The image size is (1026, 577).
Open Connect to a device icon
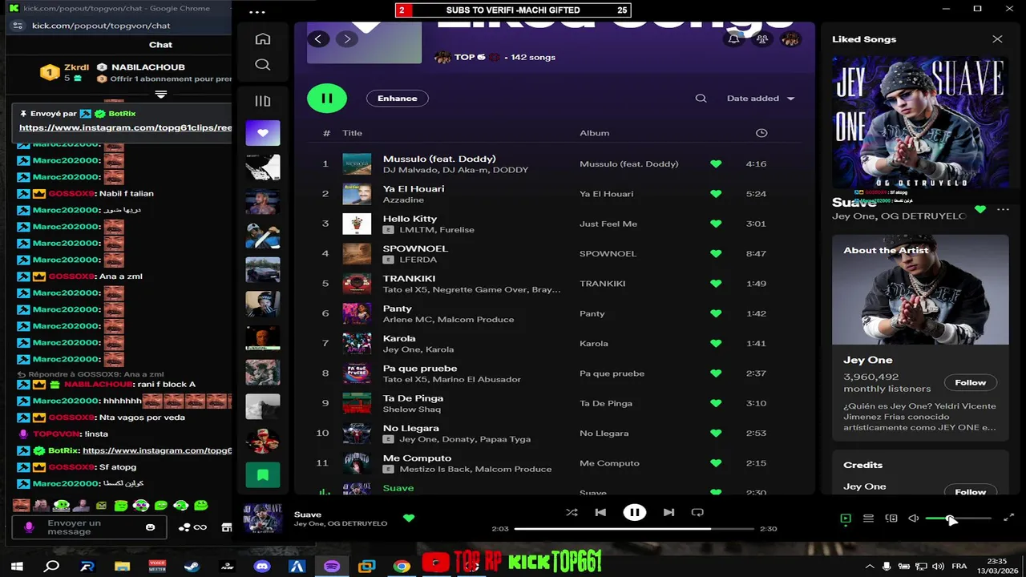(x=891, y=518)
